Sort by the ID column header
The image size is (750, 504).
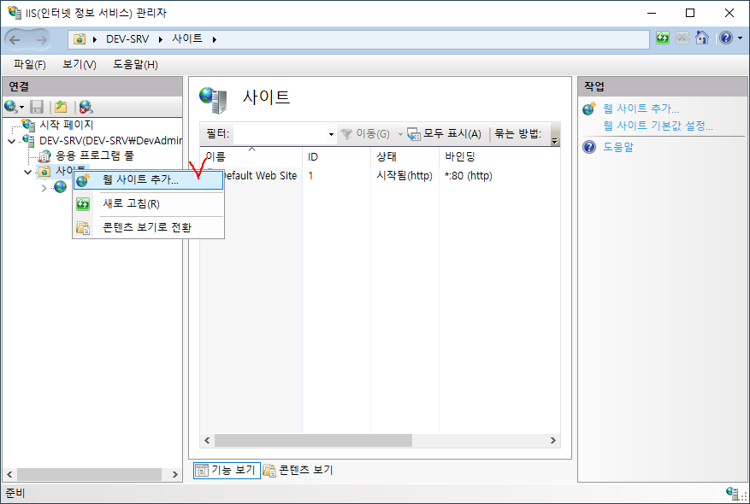coord(336,156)
